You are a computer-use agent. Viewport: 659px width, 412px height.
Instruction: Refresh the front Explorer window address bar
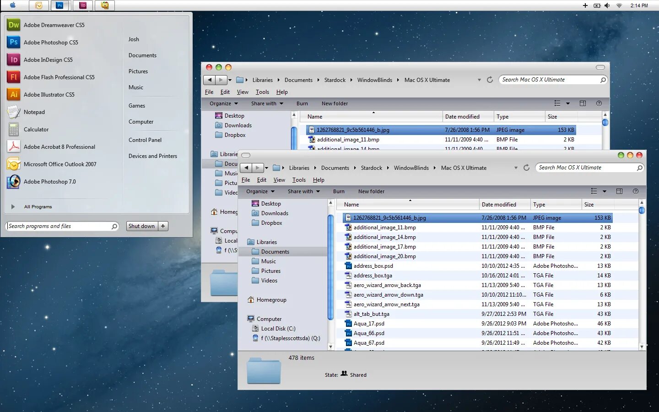(526, 168)
